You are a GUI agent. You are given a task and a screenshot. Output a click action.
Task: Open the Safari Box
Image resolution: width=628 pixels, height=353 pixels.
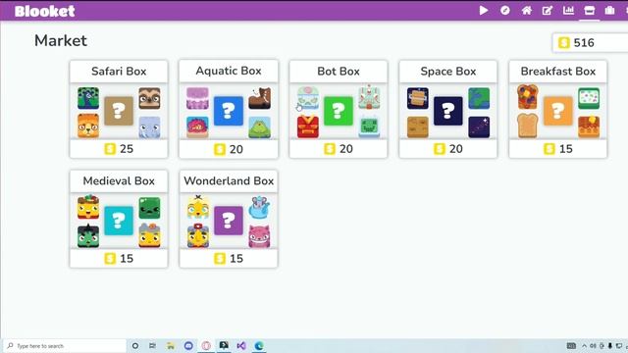pyautogui.click(x=119, y=109)
